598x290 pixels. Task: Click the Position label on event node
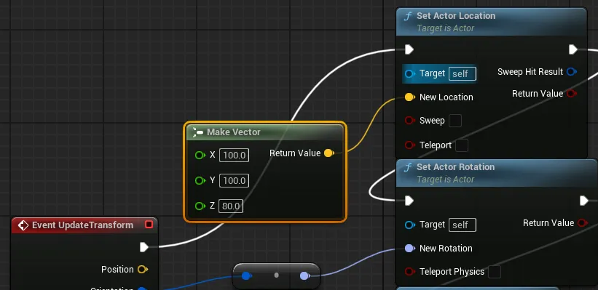pos(117,270)
